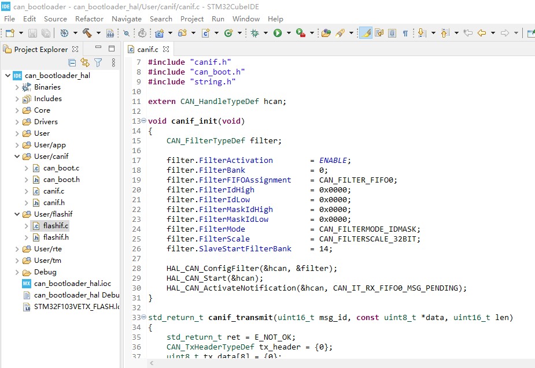Image resolution: width=535 pixels, height=368 pixels.
Task: Open the Project menu
Action: click(x=192, y=18)
